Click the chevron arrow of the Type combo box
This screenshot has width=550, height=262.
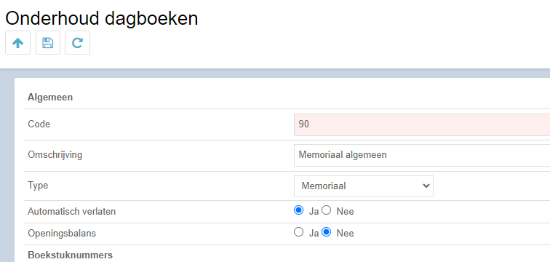point(426,186)
